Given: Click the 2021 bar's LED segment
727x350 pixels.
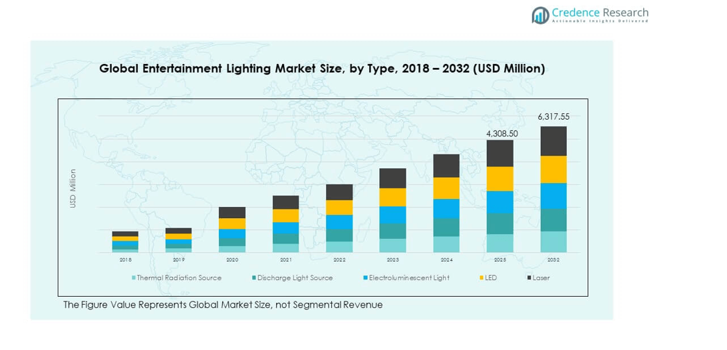Looking at the screenshot, I should coord(285,216).
